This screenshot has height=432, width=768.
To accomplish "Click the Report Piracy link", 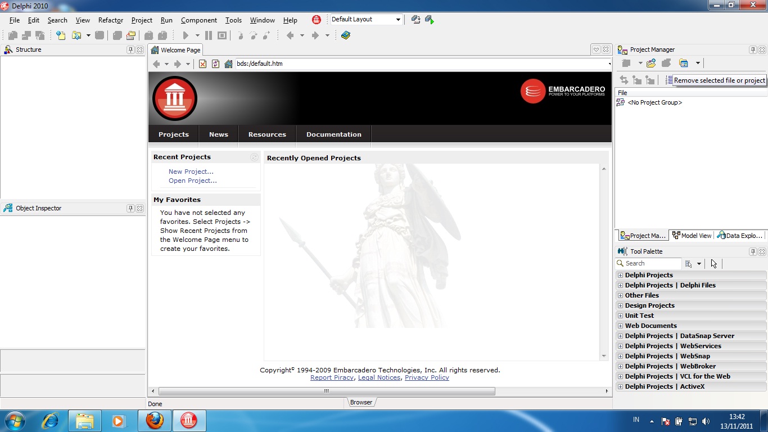I will (x=332, y=377).
